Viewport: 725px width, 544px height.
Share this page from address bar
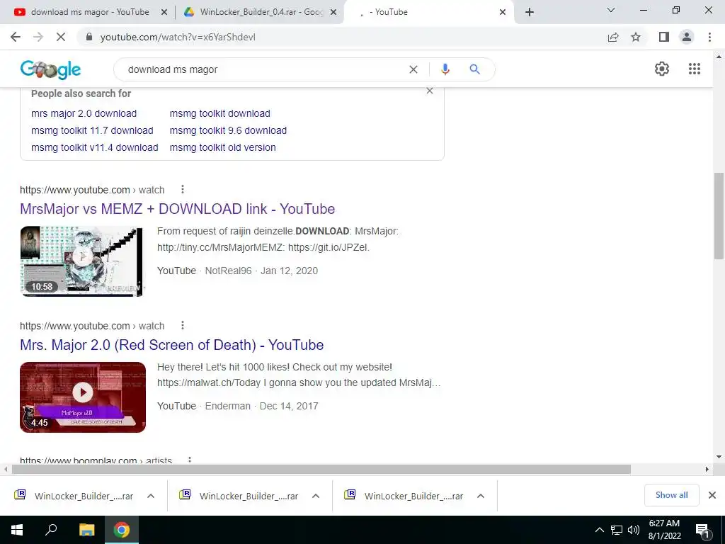tap(613, 37)
